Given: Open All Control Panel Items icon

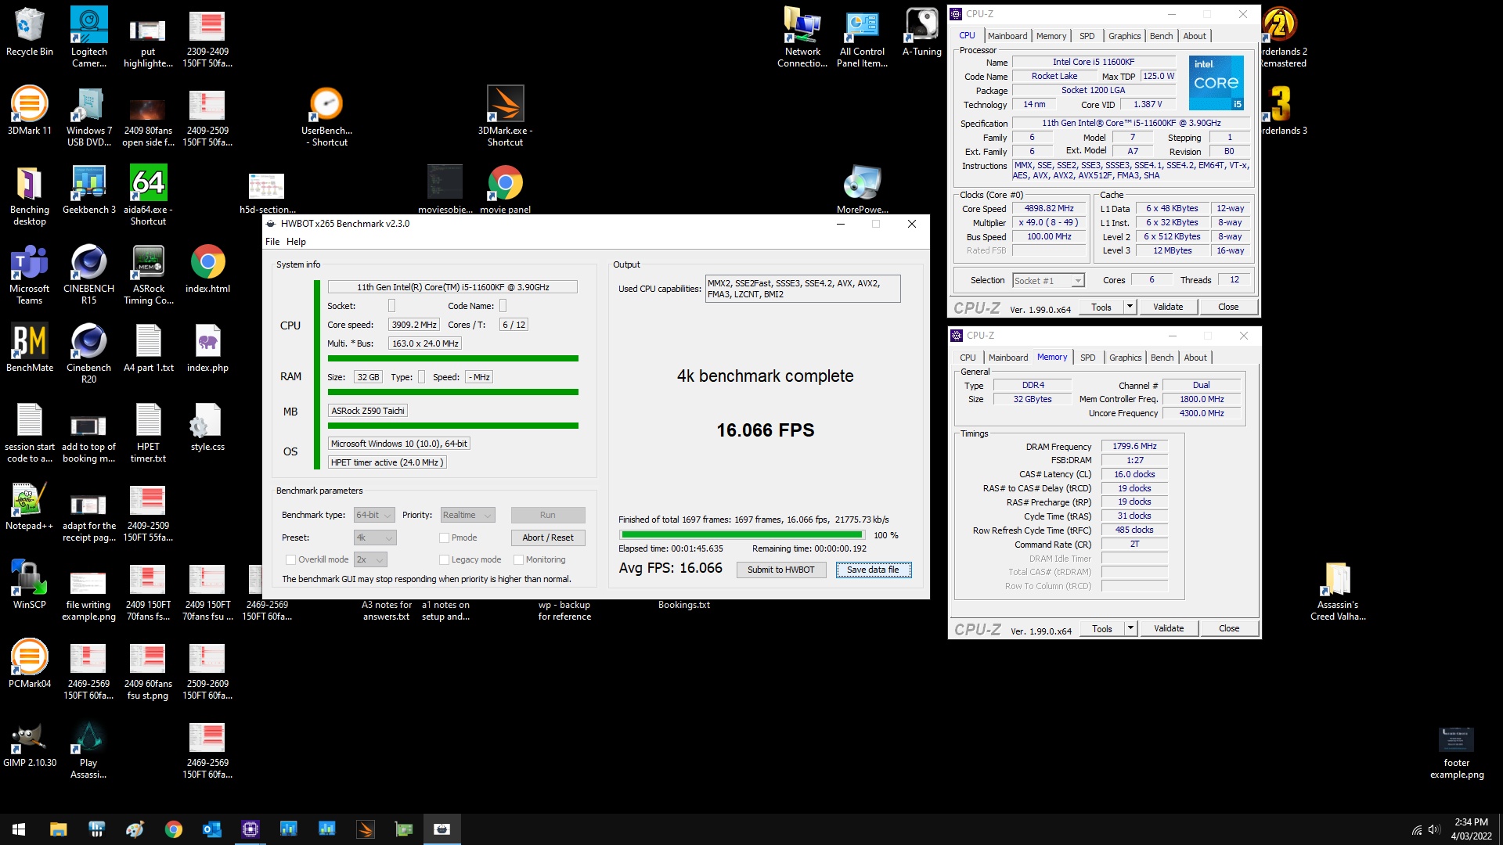Looking at the screenshot, I should pos(862,38).
